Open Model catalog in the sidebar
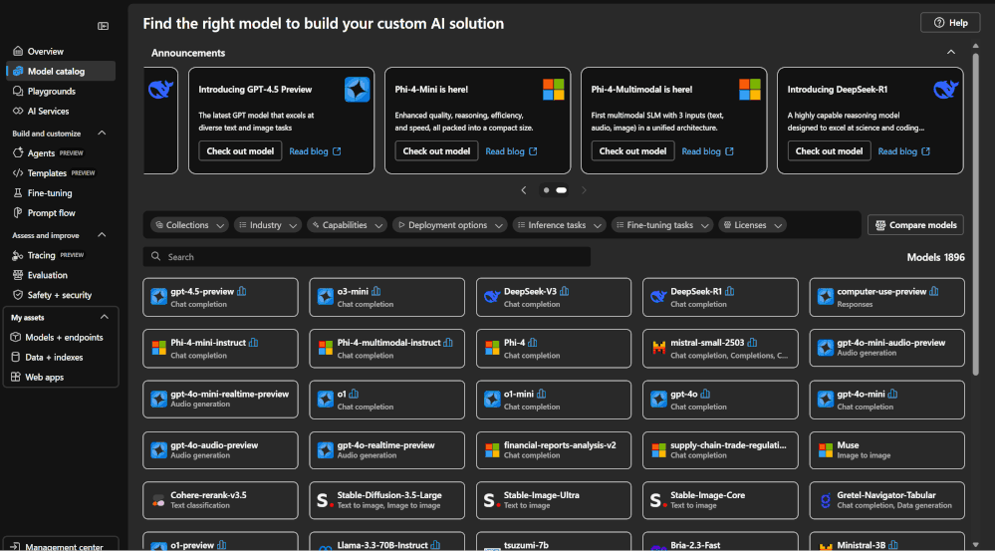995x551 pixels. coord(61,71)
